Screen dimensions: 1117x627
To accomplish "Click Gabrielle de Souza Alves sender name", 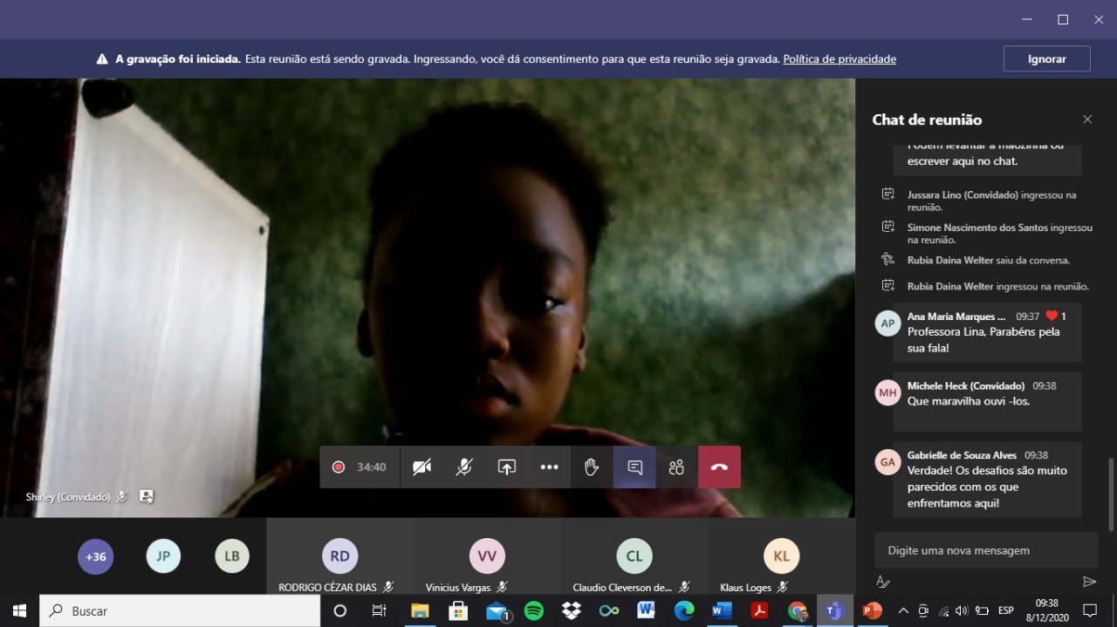I will [962, 455].
